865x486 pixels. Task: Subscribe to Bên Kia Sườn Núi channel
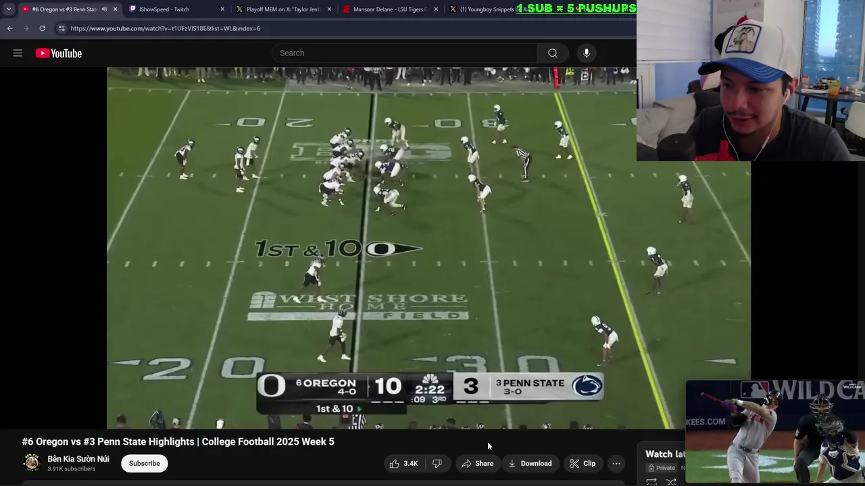(145, 464)
